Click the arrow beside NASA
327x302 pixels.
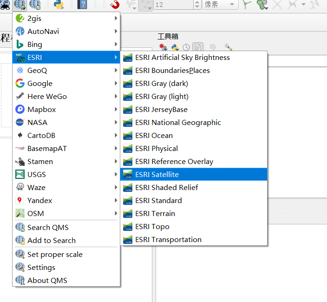(116, 122)
